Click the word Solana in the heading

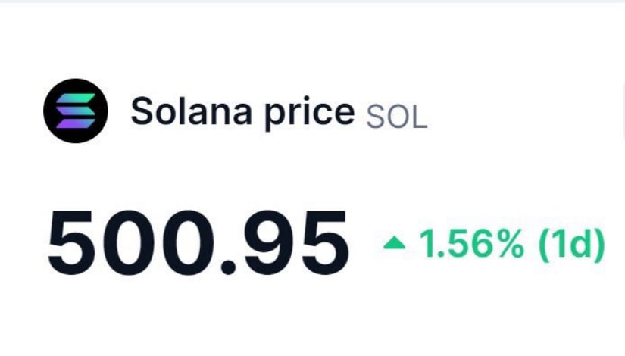[x=192, y=111]
